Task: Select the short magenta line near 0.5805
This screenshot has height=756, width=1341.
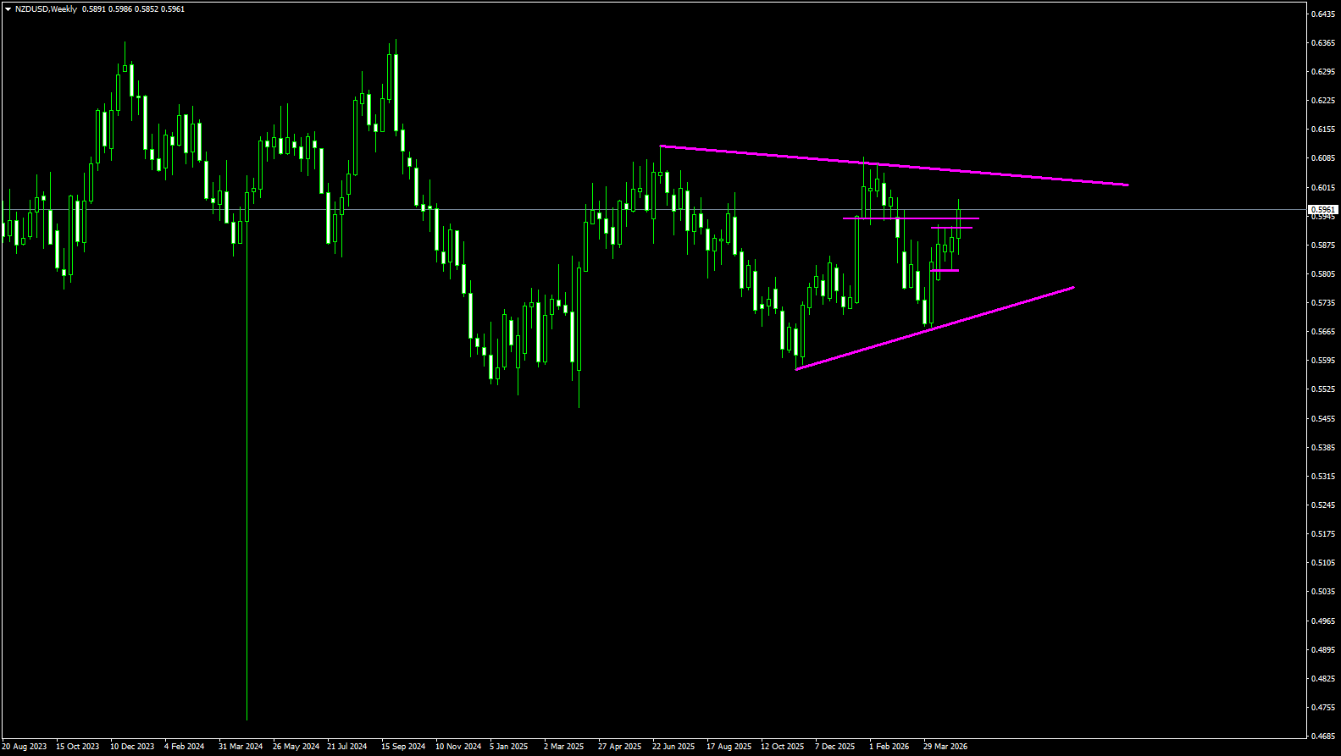Action: point(945,271)
